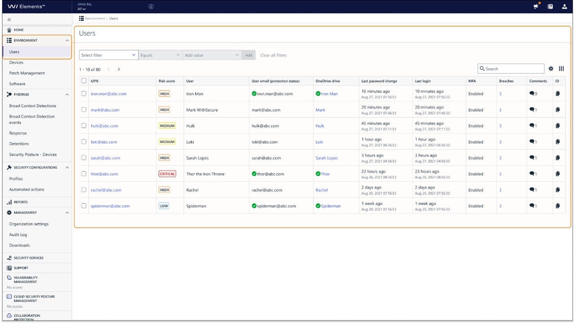Open spiderman@abc.com UPN link
The image size is (575, 323).
click(x=110, y=206)
